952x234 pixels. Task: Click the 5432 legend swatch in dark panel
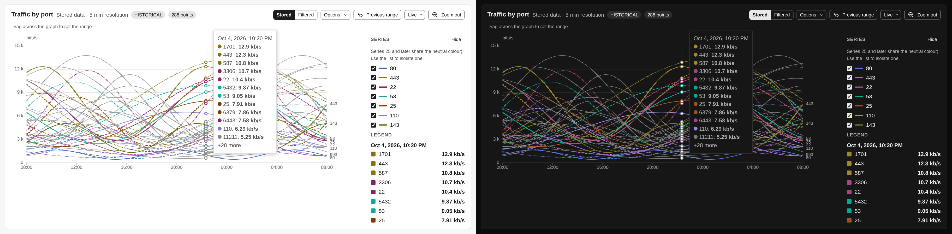pyautogui.click(x=849, y=201)
